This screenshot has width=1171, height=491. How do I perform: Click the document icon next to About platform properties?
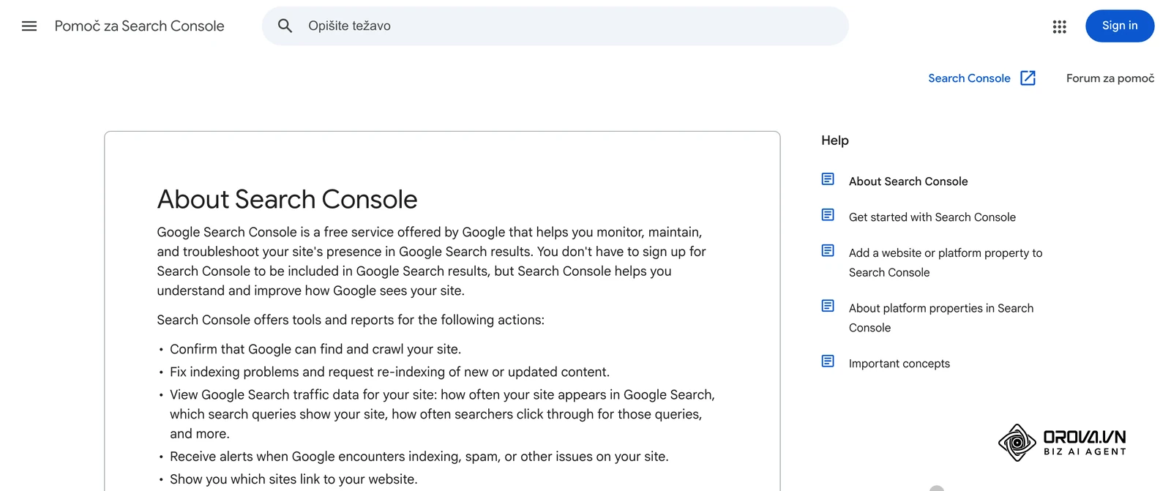(828, 306)
